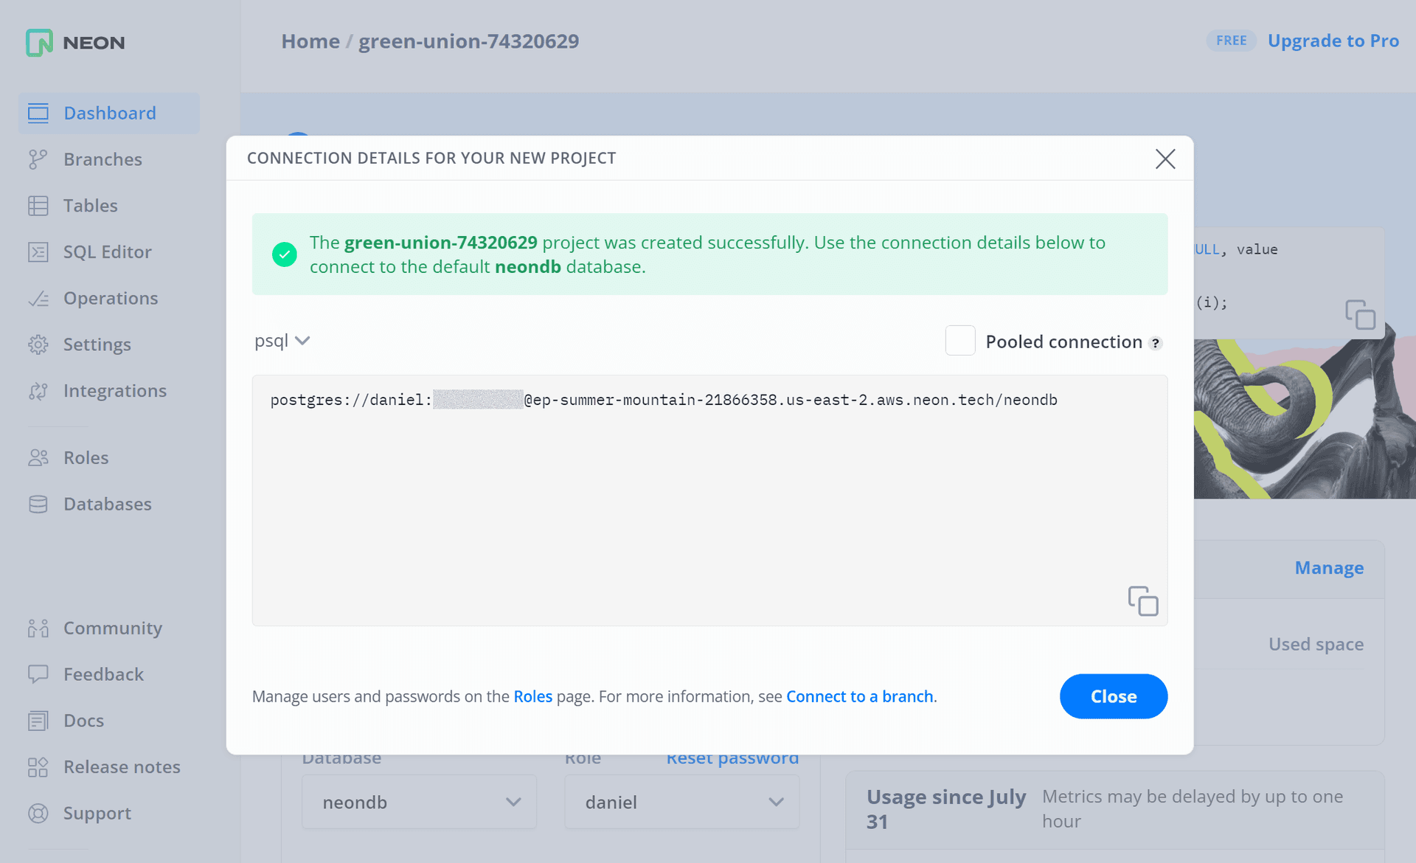Go to Branches in the sidebar

(x=103, y=159)
